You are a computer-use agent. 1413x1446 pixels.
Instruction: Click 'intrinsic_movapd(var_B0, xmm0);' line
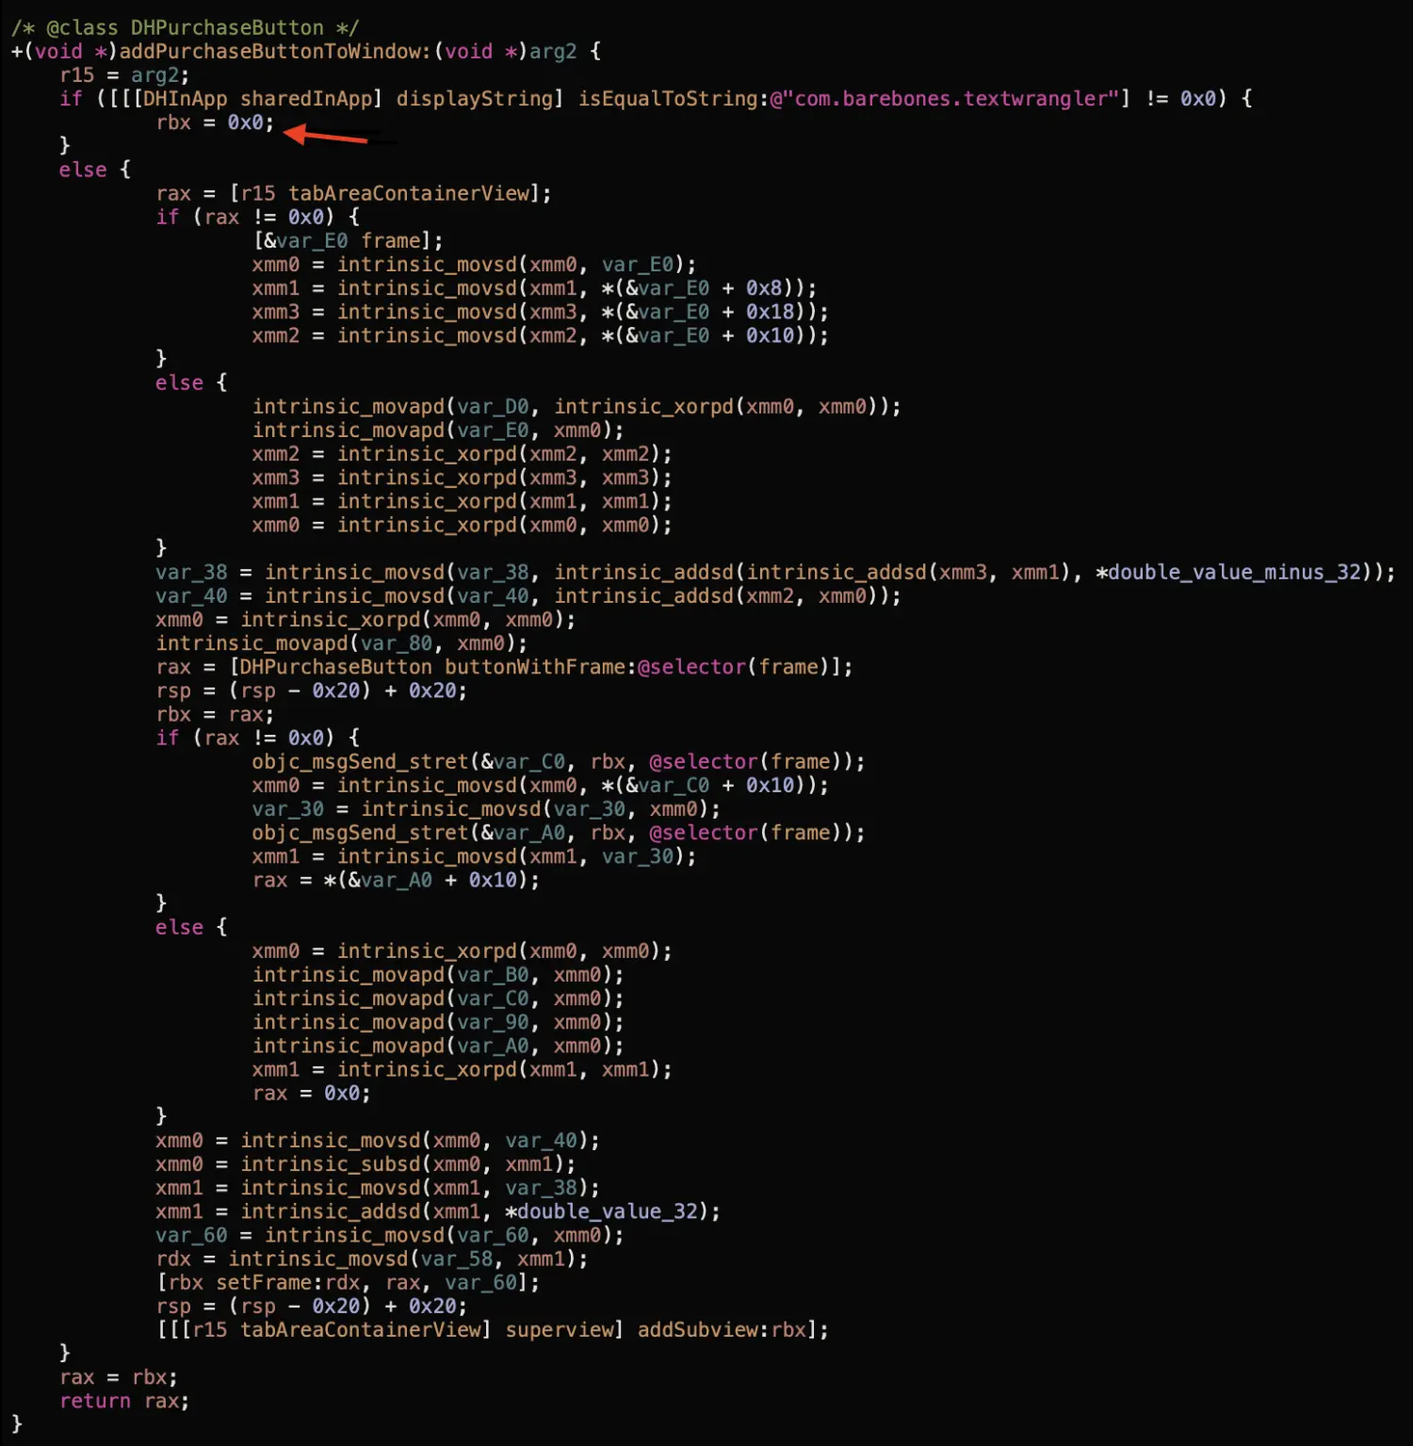tap(438, 974)
